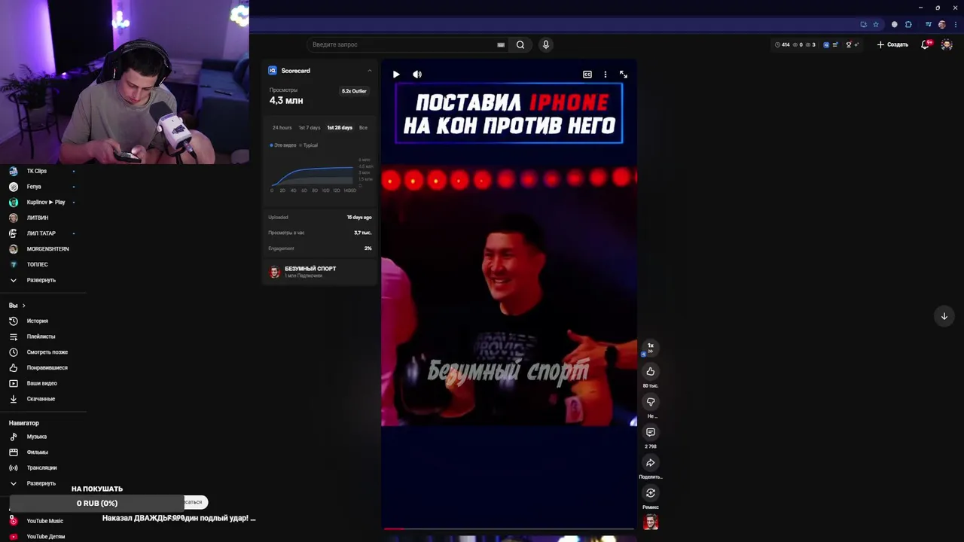Open the on-screen keyboard in search

click(501, 44)
